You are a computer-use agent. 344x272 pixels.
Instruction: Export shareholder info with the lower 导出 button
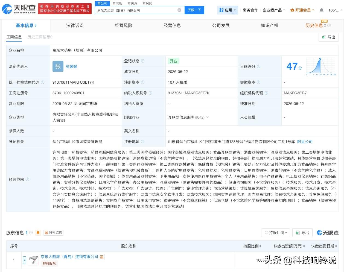click(x=302, y=233)
